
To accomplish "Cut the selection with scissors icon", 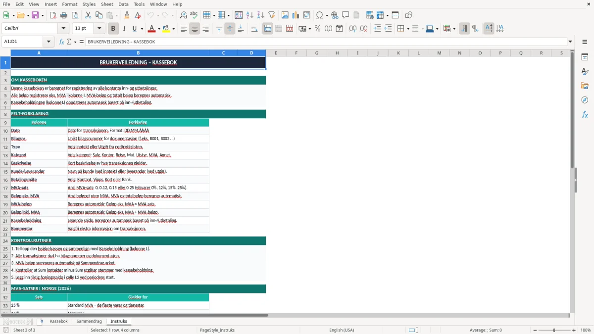I will pos(88,15).
